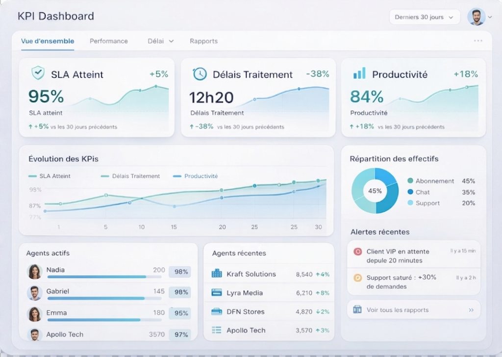This screenshot has width=502, height=357.
Task: Click the Délais Traitement clock icon
Action: click(x=200, y=74)
